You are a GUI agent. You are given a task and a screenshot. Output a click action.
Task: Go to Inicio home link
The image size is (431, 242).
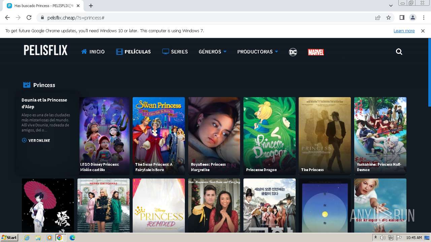pos(93,52)
